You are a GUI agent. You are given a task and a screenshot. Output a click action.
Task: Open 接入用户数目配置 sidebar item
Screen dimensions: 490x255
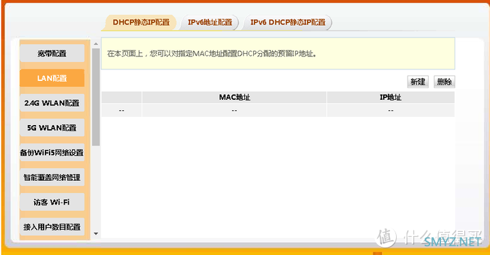point(52,227)
